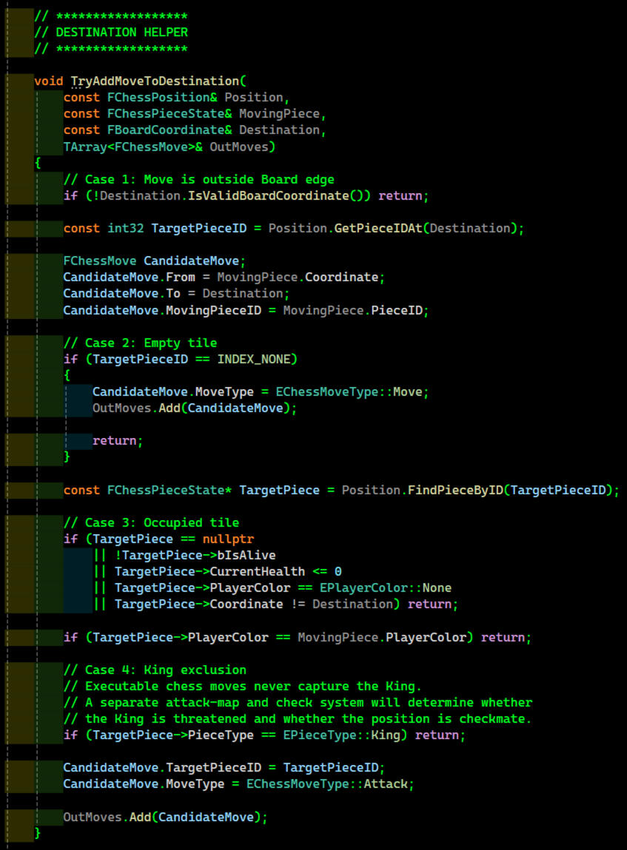627x850 pixels.
Task: Click the standalone return statement inside empty-tile block
Action: tap(118, 441)
